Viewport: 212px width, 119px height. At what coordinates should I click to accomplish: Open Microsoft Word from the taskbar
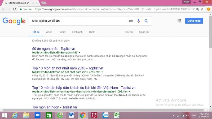[x=71, y=115]
